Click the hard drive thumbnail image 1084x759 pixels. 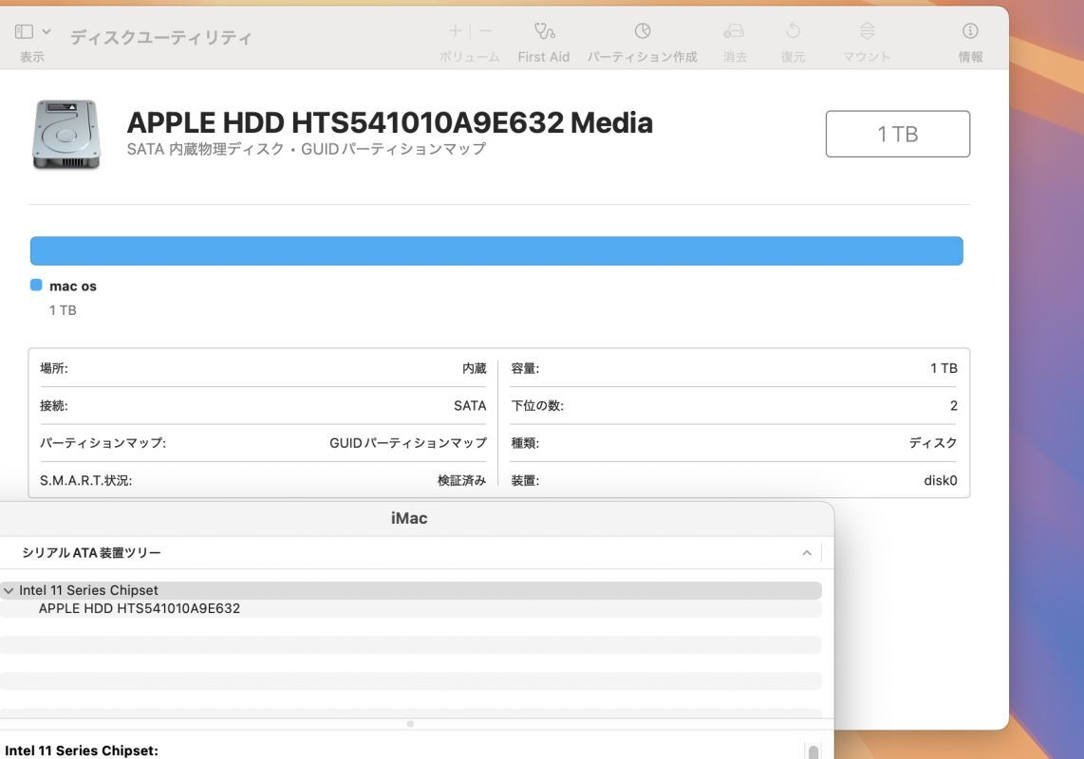point(66,134)
